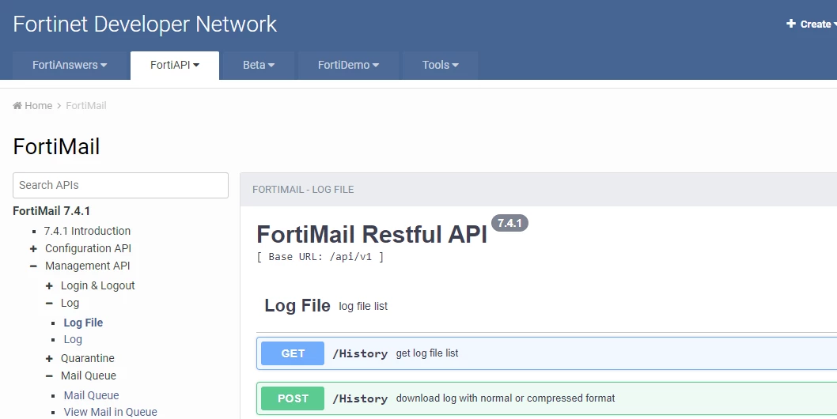
Task: Click the download log description text
Action: (x=506, y=398)
